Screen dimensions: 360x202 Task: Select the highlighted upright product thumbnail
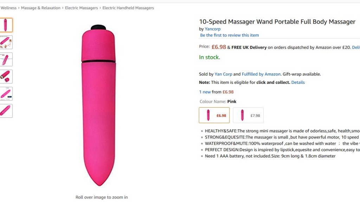[6, 25]
